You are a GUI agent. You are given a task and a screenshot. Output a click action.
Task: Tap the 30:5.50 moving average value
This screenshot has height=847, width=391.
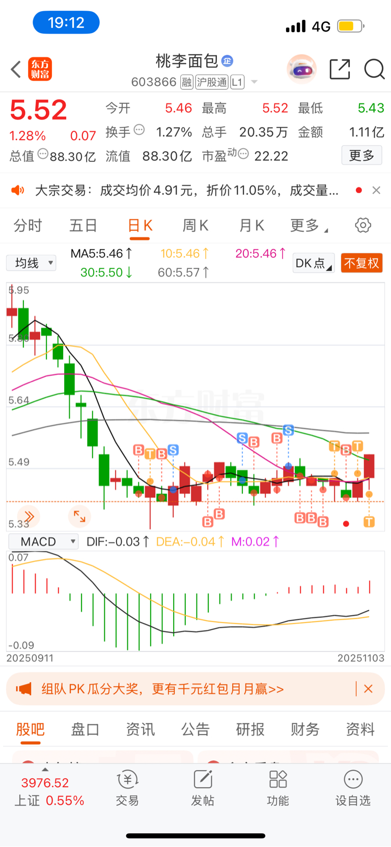coord(106,272)
